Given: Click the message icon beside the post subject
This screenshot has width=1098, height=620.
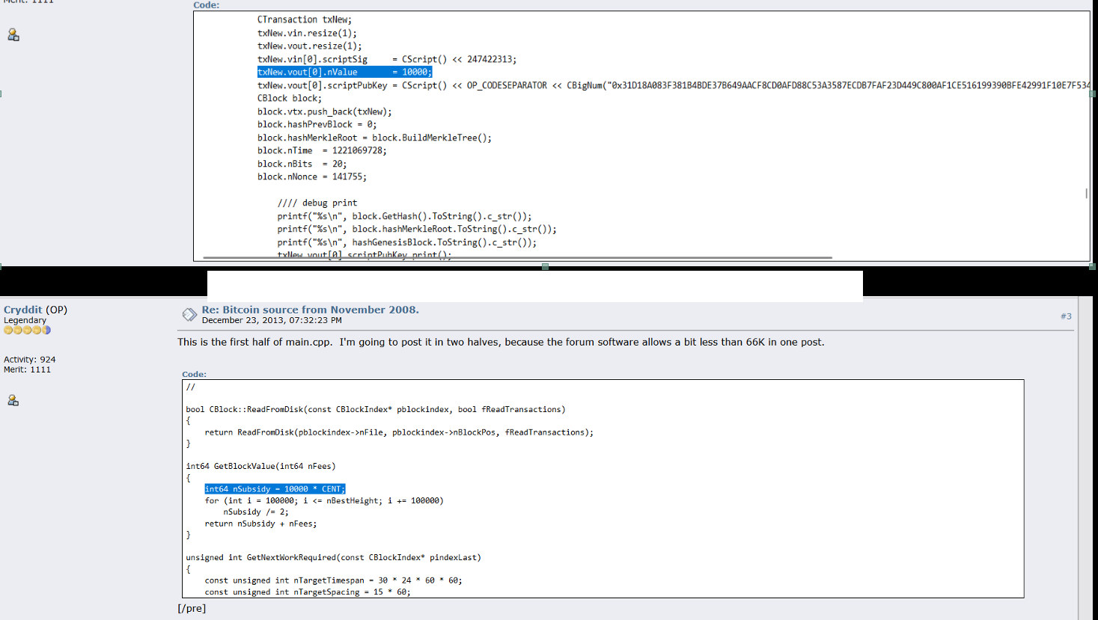Looking at the screenshot, I should pyautogui.click(x=189, y=315).
